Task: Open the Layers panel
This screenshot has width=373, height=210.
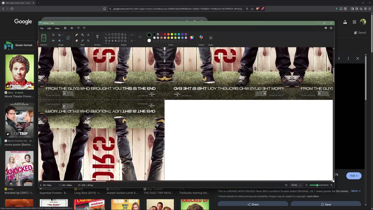Action: pos(211,38)
